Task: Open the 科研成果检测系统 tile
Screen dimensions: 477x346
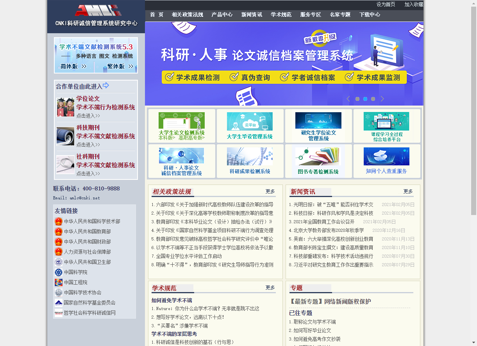Action: coord(250,161)
